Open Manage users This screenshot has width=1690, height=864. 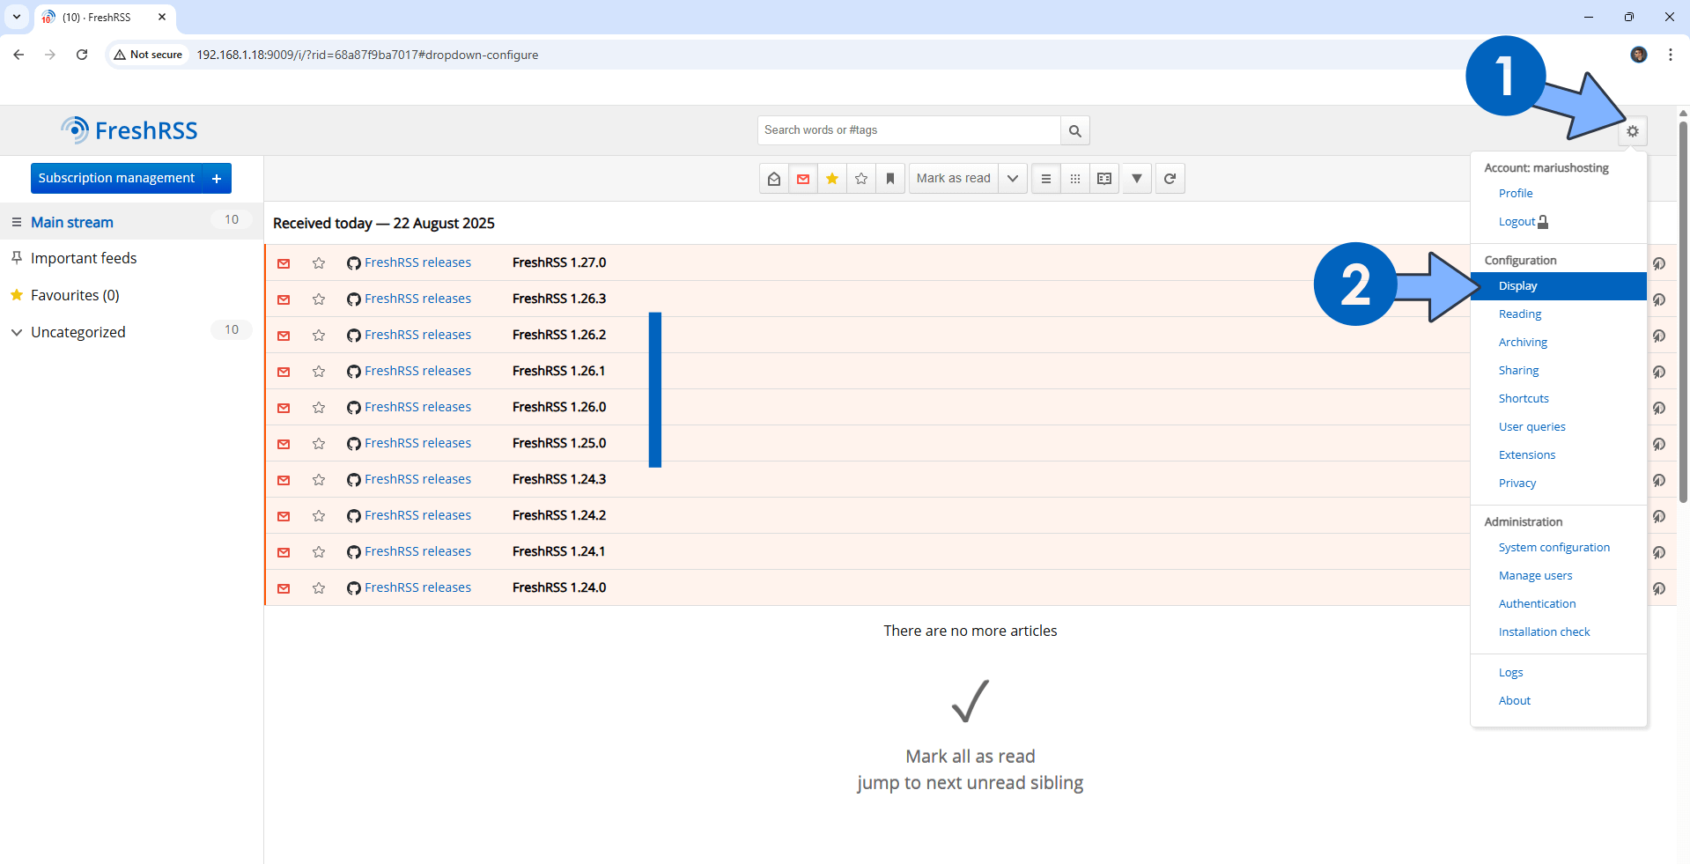[x=1535, y=576]
